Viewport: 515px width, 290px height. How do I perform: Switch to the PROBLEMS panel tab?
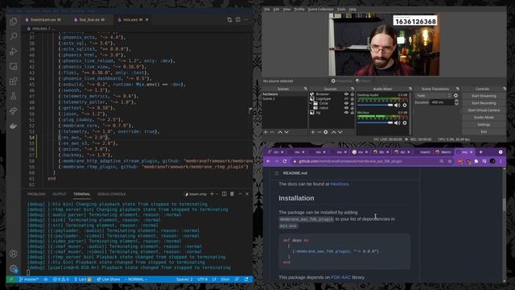pos(36,194)
